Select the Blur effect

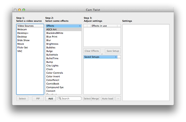click(x=64, y=40)
